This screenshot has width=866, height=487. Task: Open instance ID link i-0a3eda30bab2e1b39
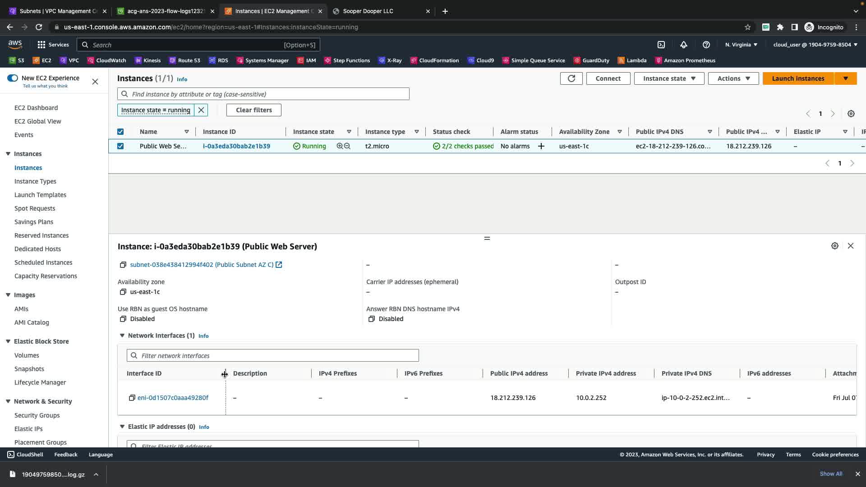pyautogui.click(x=236, y=146)
